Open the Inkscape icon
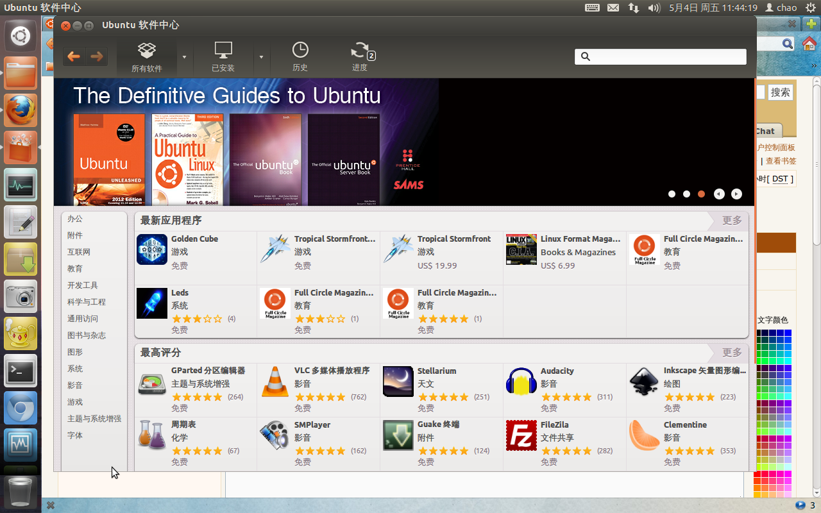The width and height of the screenshot is (821, 513). pyautogui.click(x=645, y=382)
